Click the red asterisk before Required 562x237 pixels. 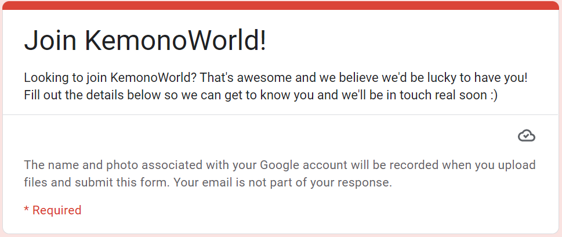[26, 210]
